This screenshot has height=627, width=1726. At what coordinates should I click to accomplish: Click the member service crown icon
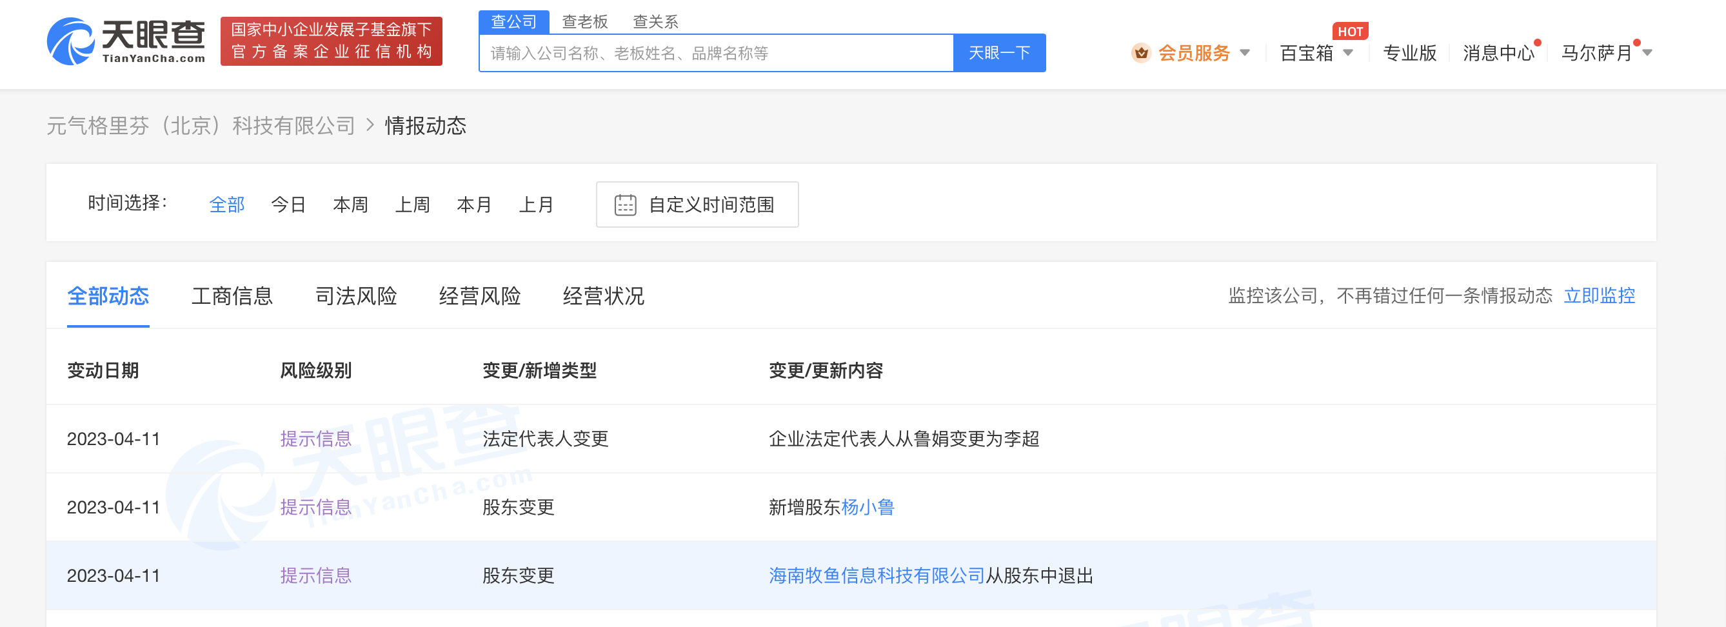[1141, 52]
